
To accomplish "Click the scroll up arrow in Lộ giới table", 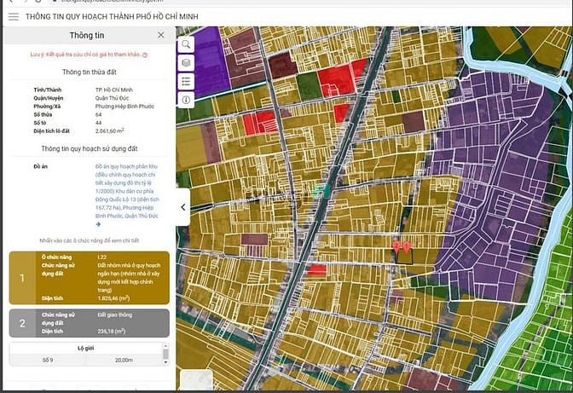I will coord(165,345).
